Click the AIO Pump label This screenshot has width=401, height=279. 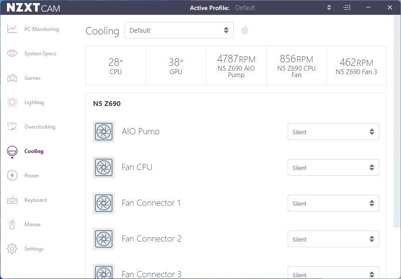[141, 132]
